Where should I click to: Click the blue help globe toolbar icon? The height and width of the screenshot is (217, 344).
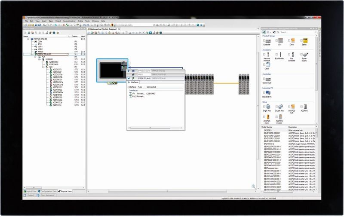198,25
